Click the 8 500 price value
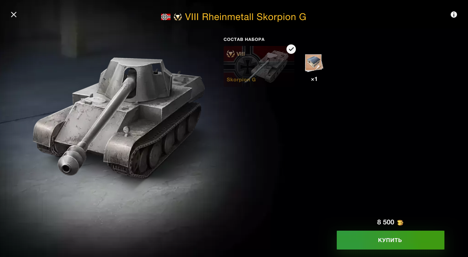This screenshot has height=257, width=468. point(385,222)
